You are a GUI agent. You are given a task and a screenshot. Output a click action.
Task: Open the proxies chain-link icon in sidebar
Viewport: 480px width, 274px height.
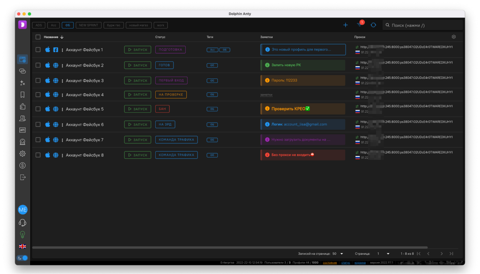click(22, 71)
